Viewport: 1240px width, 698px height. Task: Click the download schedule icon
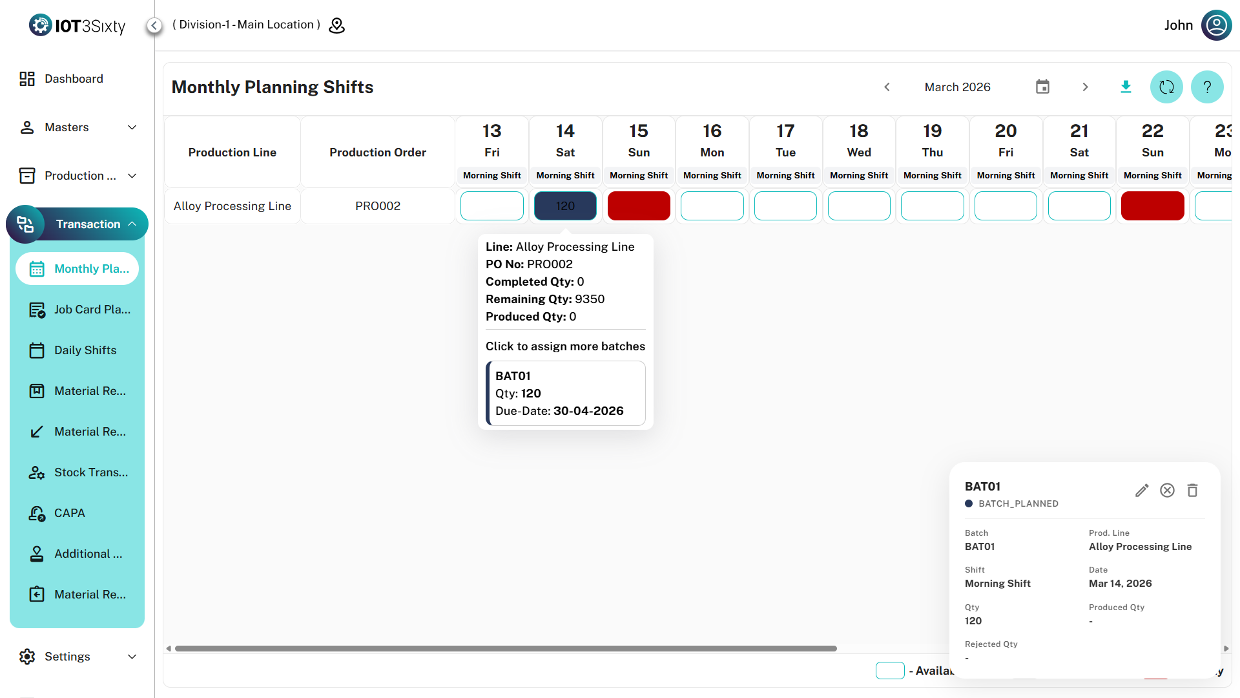pyautogui.click(x=1126, y=87)
